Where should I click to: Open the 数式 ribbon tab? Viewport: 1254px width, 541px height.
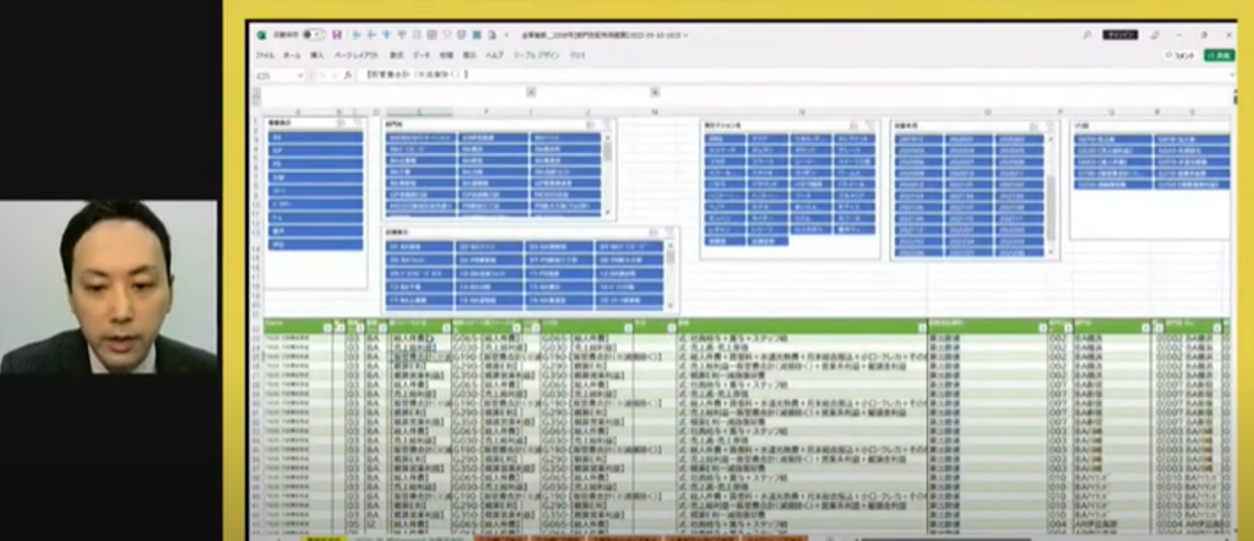(x=396, y=55)
